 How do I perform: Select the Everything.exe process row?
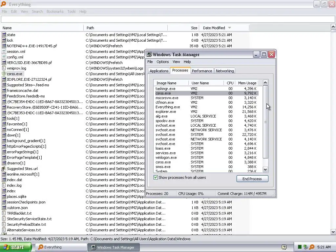(x=207, y=107)
